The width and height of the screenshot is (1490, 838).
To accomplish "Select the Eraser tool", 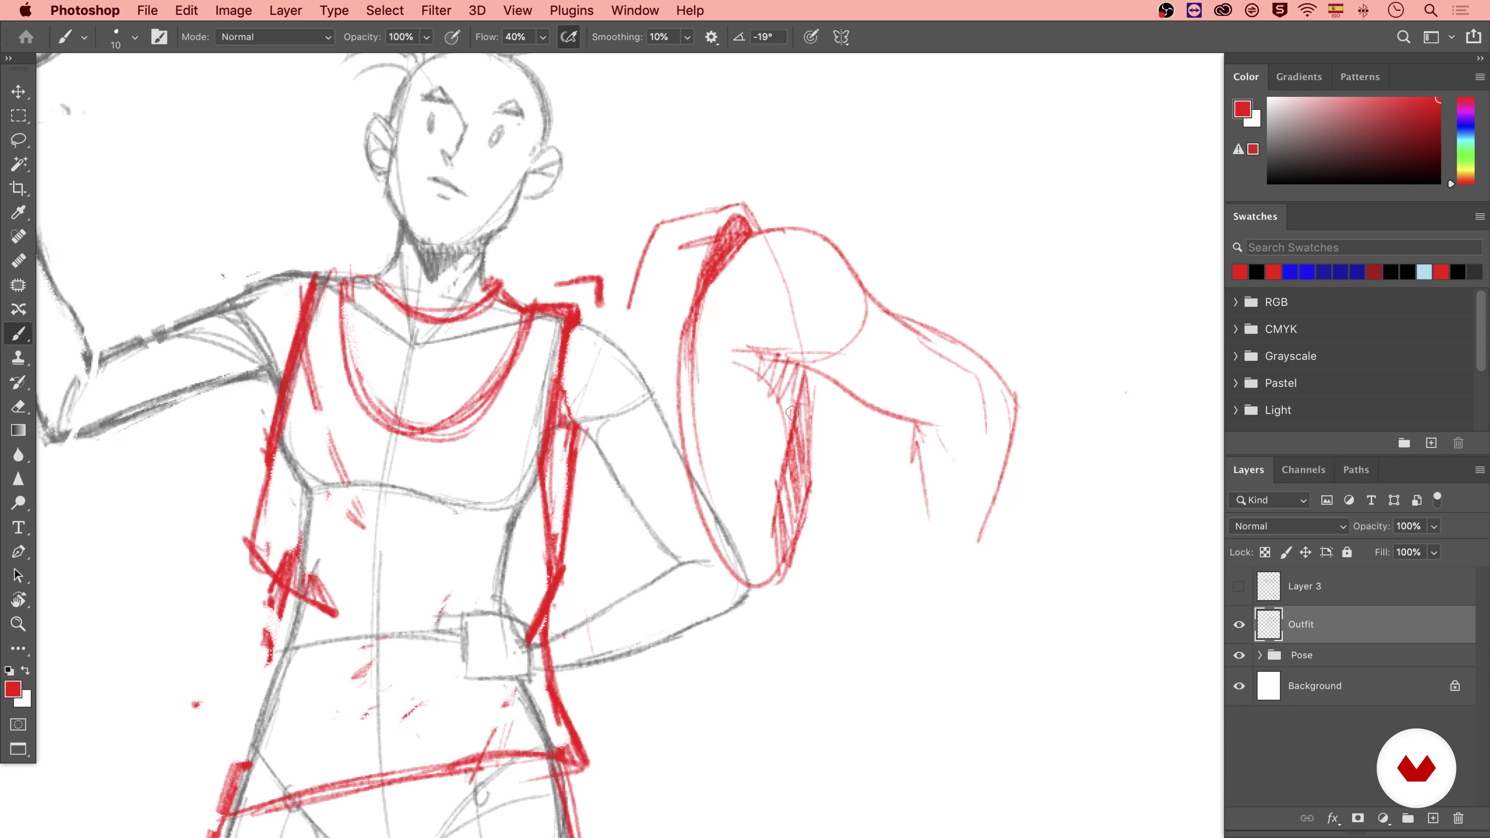I will tap(18, 407).
